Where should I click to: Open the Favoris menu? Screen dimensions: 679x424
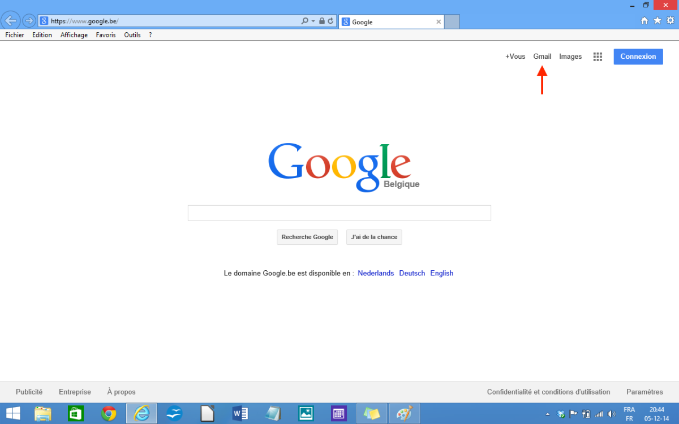click(x=106, y=35)
